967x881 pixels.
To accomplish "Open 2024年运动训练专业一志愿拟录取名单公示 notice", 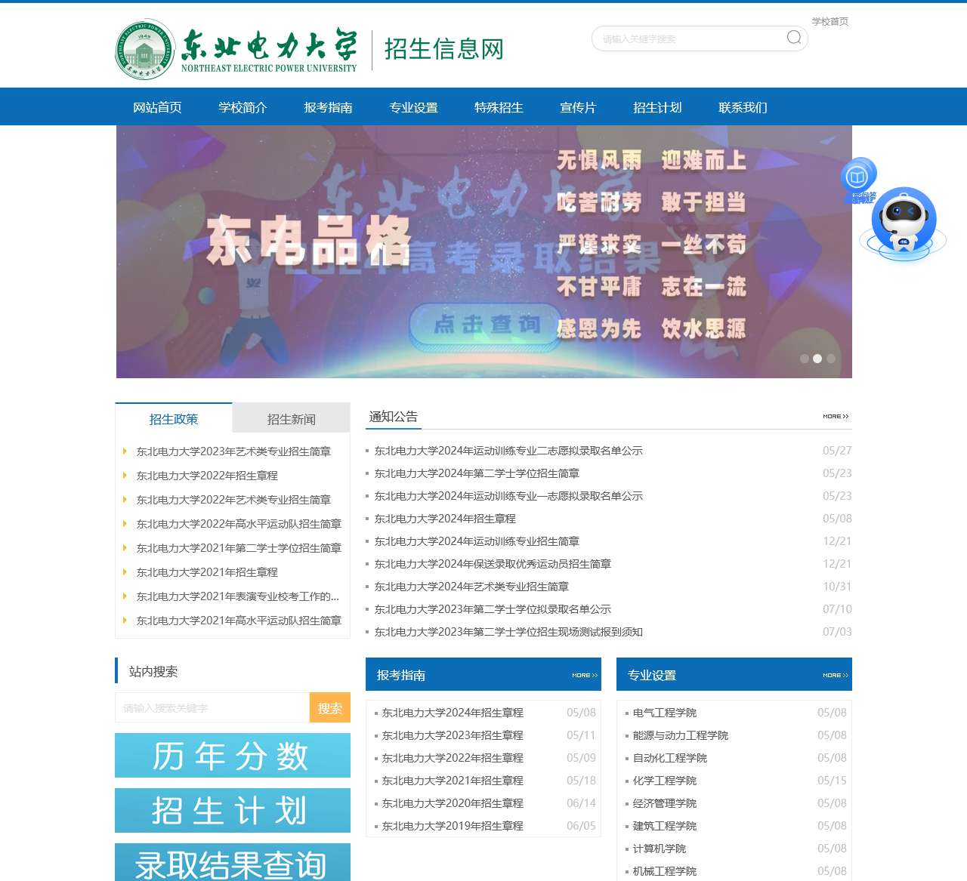I will pyautogui.click(x=508, y=496).
